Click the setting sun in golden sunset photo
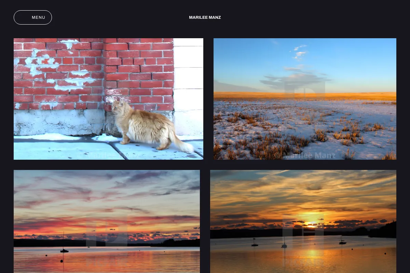The image size is (410, 273). 311,224
